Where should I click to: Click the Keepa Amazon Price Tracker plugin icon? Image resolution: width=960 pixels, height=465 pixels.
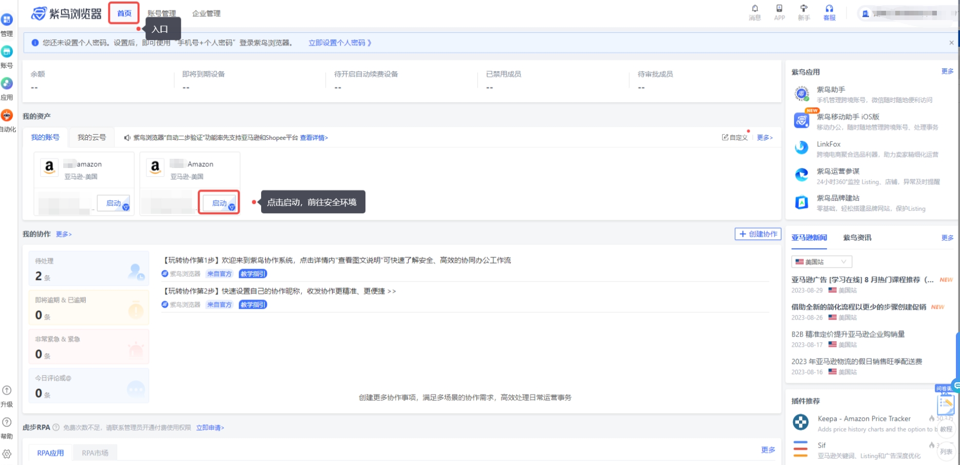[800, 422]
